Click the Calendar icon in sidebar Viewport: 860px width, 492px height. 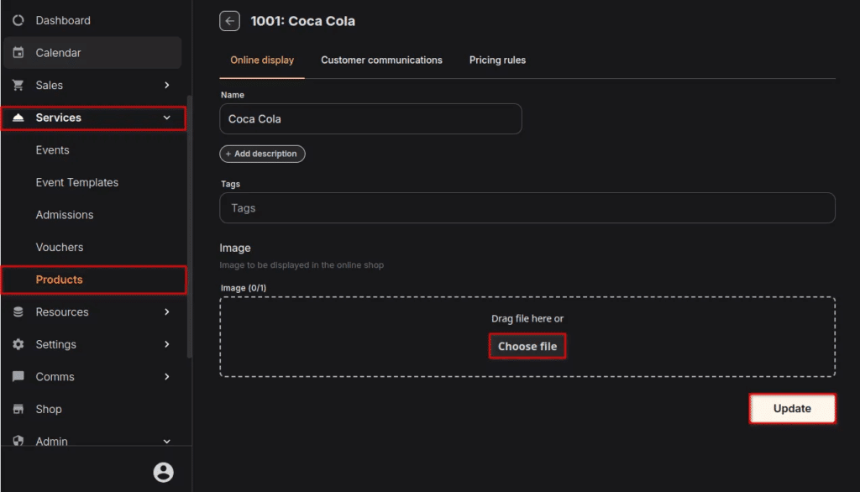tap(18, 53)
